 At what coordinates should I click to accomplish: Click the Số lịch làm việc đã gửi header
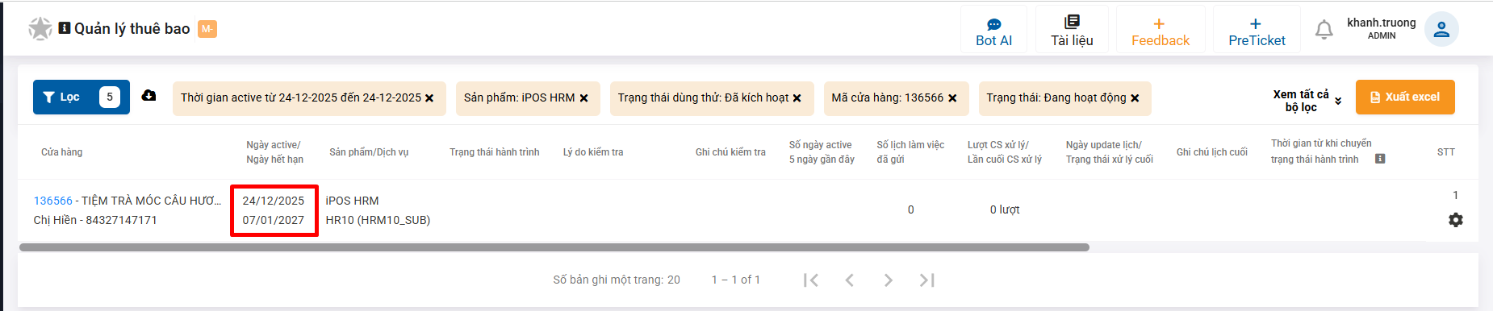pos(910,152)
